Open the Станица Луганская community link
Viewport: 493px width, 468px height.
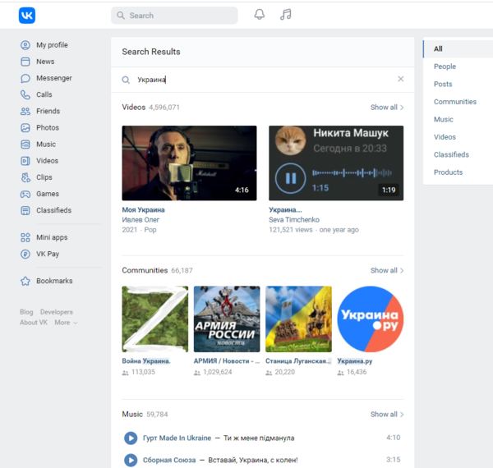click(x=298, y=361)
